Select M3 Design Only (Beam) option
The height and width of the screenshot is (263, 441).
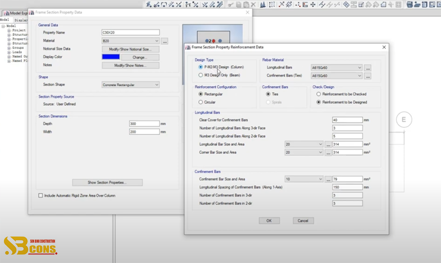coord(200,75)
